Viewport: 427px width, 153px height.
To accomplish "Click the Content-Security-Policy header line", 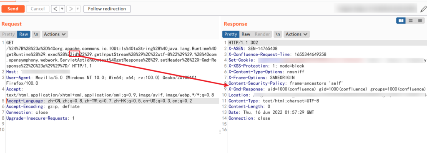I will coord(286,83).
